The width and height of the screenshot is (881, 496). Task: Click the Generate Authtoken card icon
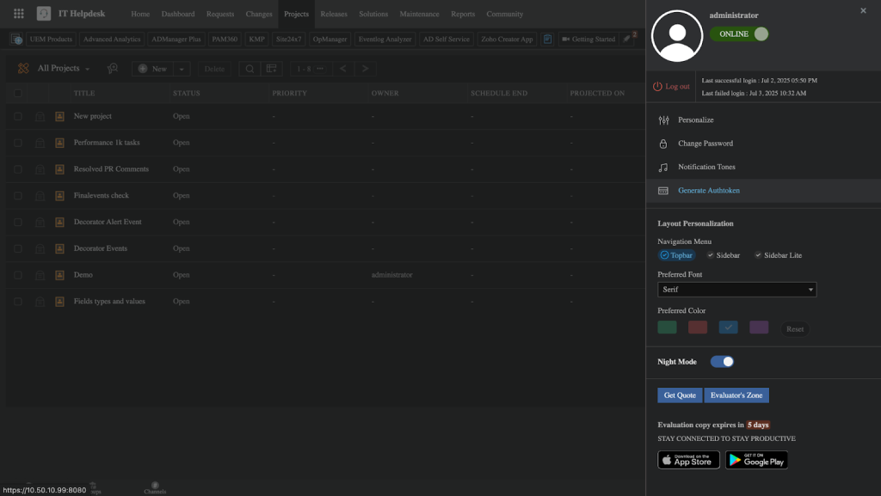click(x=663, y=191)
